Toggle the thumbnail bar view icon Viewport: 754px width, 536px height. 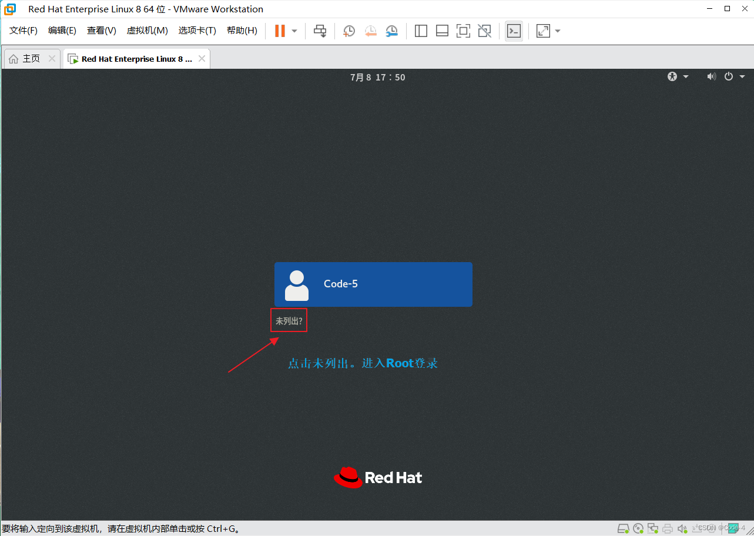[442, 31]
